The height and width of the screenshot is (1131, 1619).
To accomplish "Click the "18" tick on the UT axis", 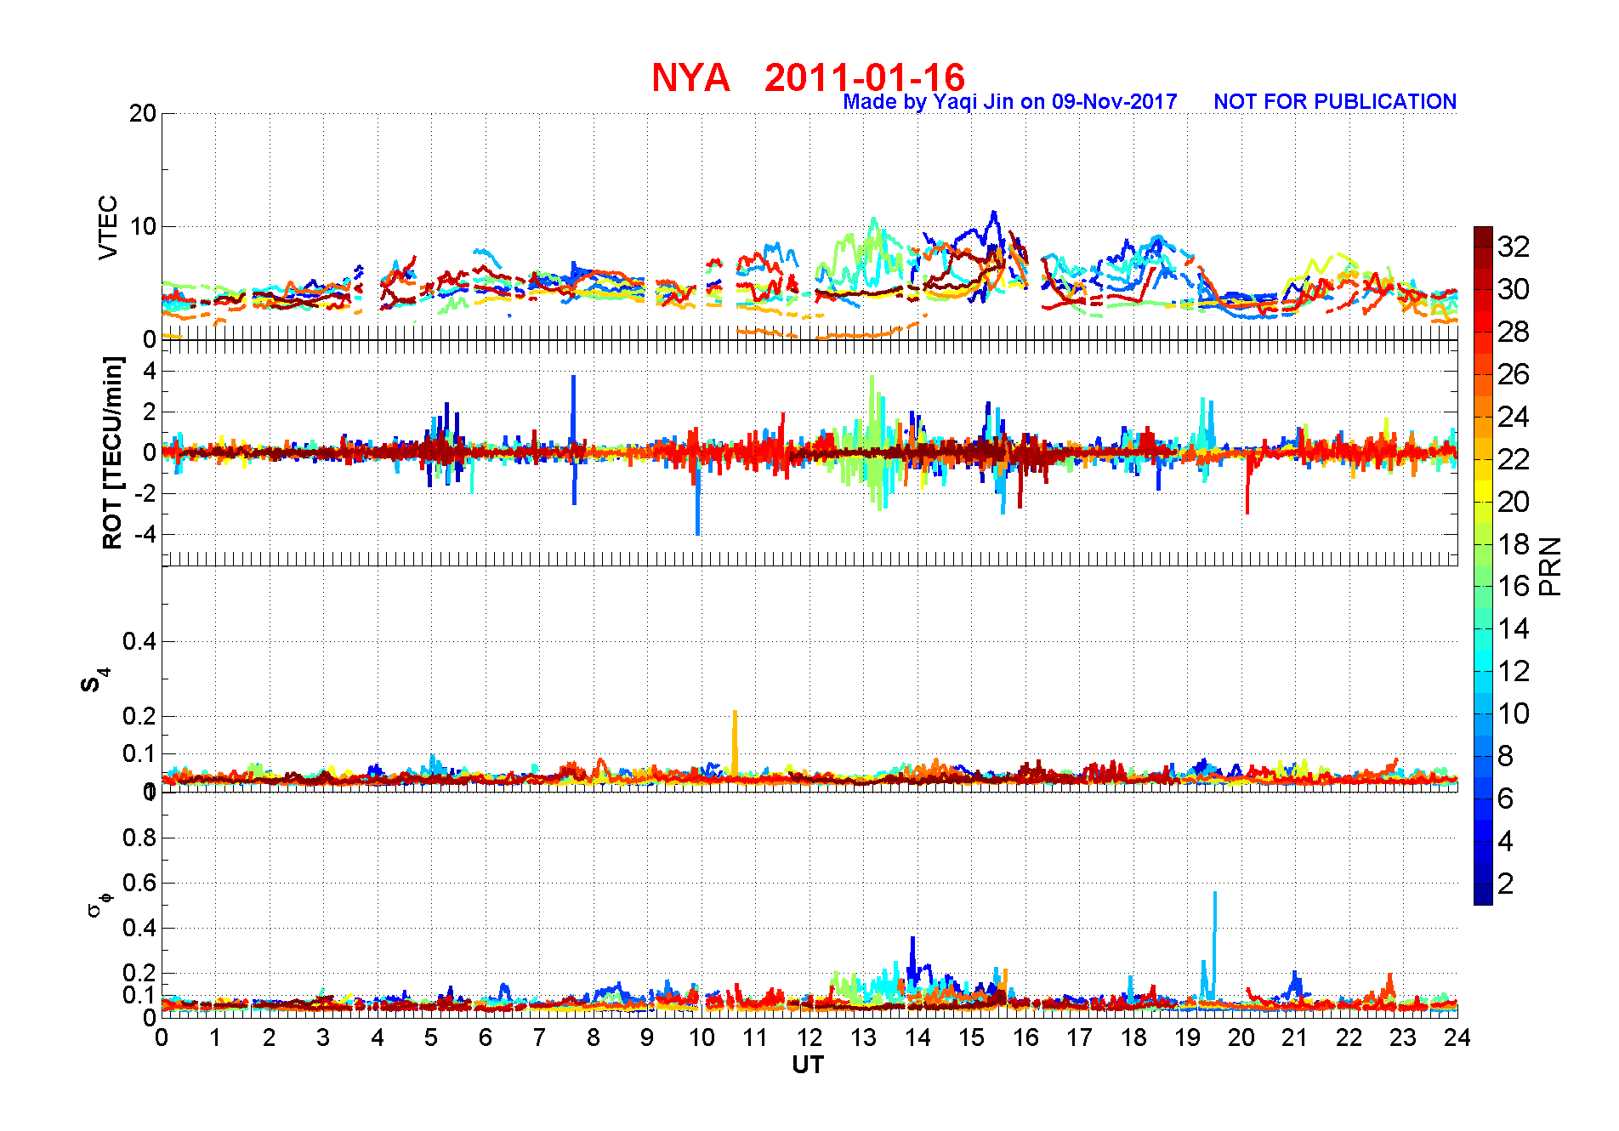I will (1133, 1037).
